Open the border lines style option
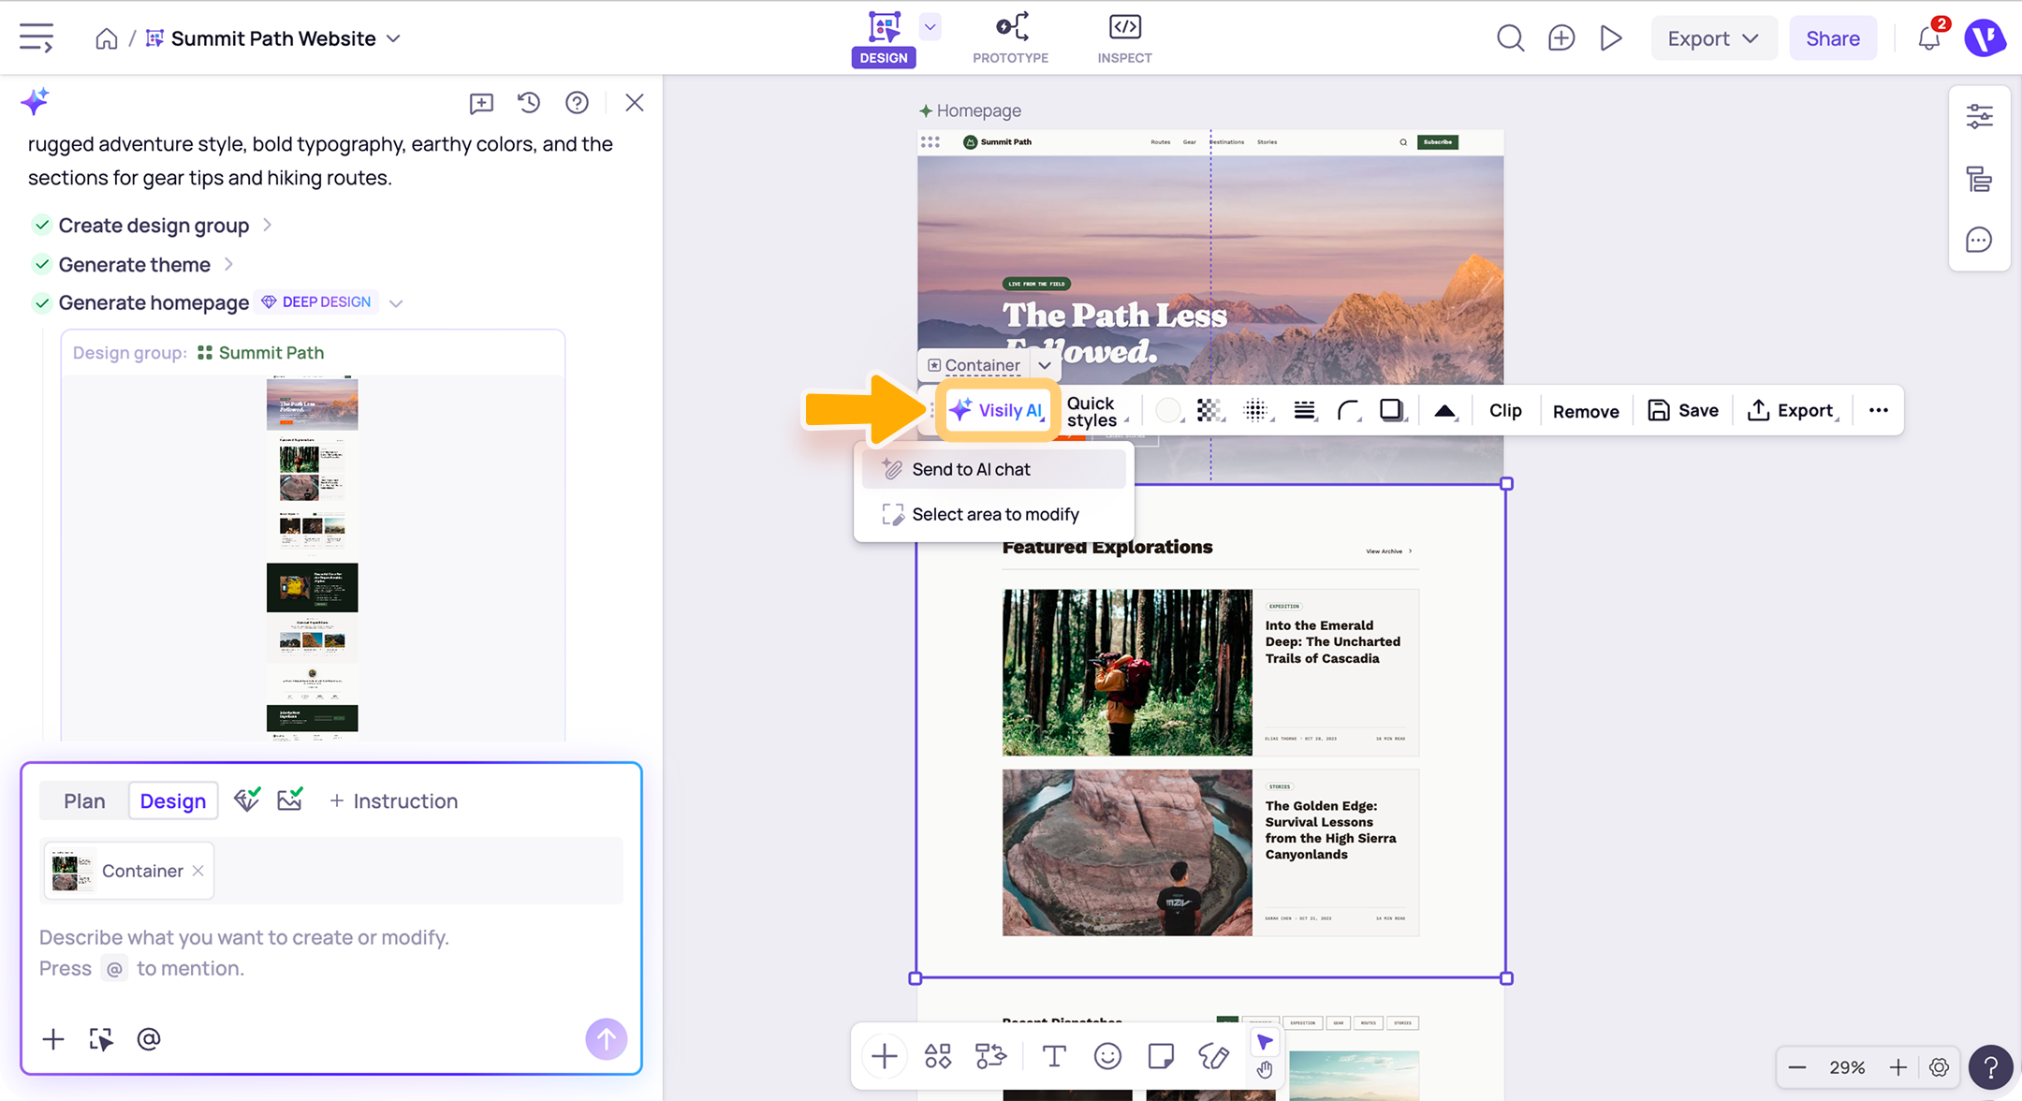This screenshot has width=2022, height=1101. pyautogui.click(x=1304, y=410)
